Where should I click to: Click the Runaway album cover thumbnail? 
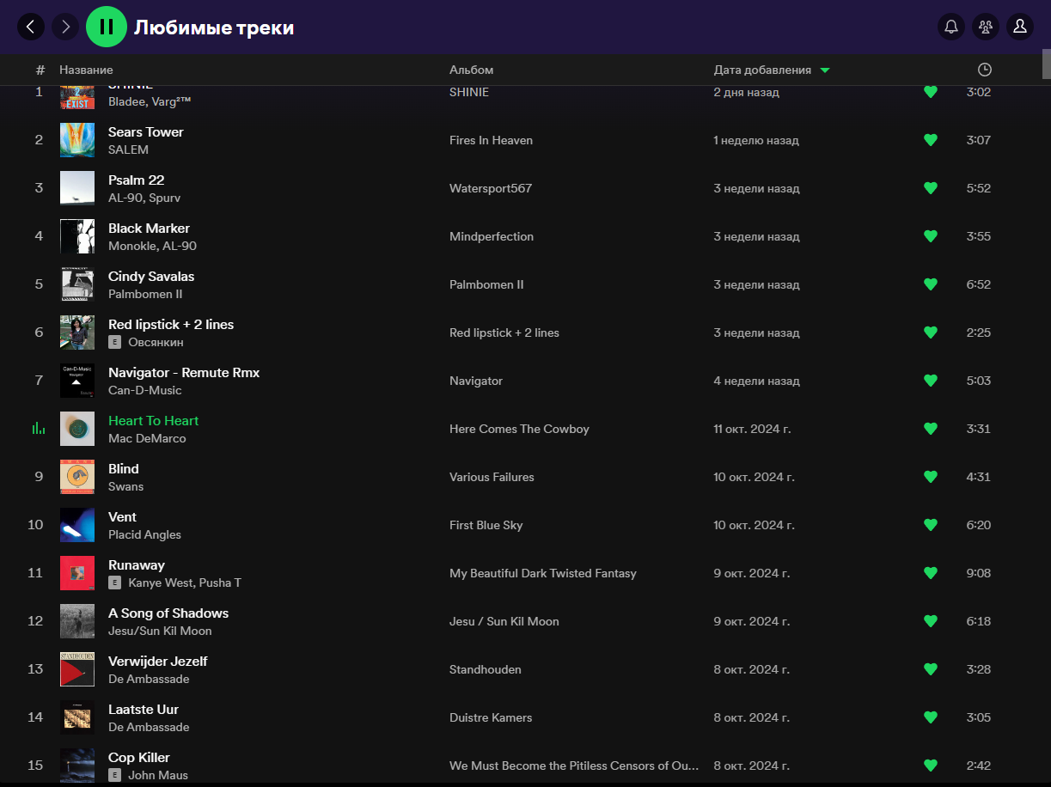pos(77,573)
